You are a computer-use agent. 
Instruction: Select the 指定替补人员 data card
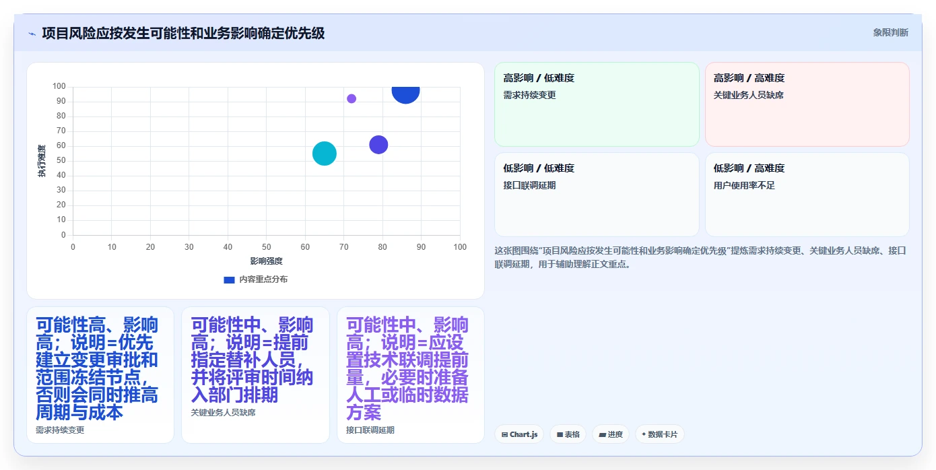tap(255, 375)
